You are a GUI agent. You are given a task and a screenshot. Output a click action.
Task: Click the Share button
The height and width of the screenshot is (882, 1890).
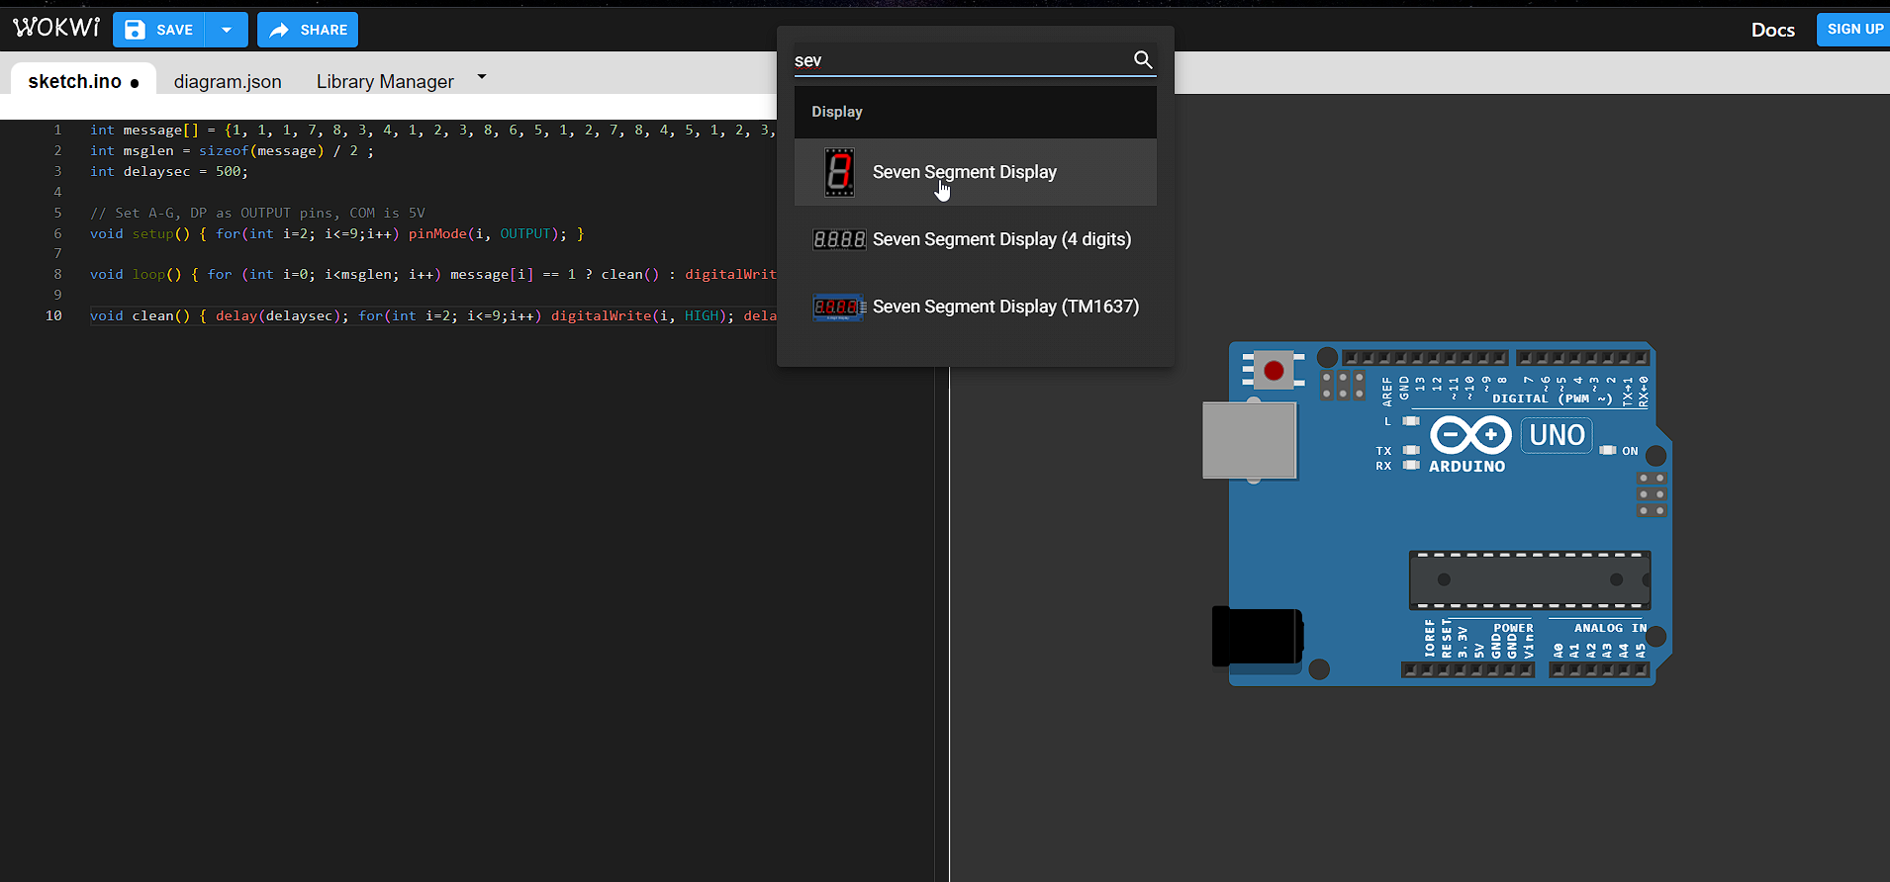(x=308, y=30)
